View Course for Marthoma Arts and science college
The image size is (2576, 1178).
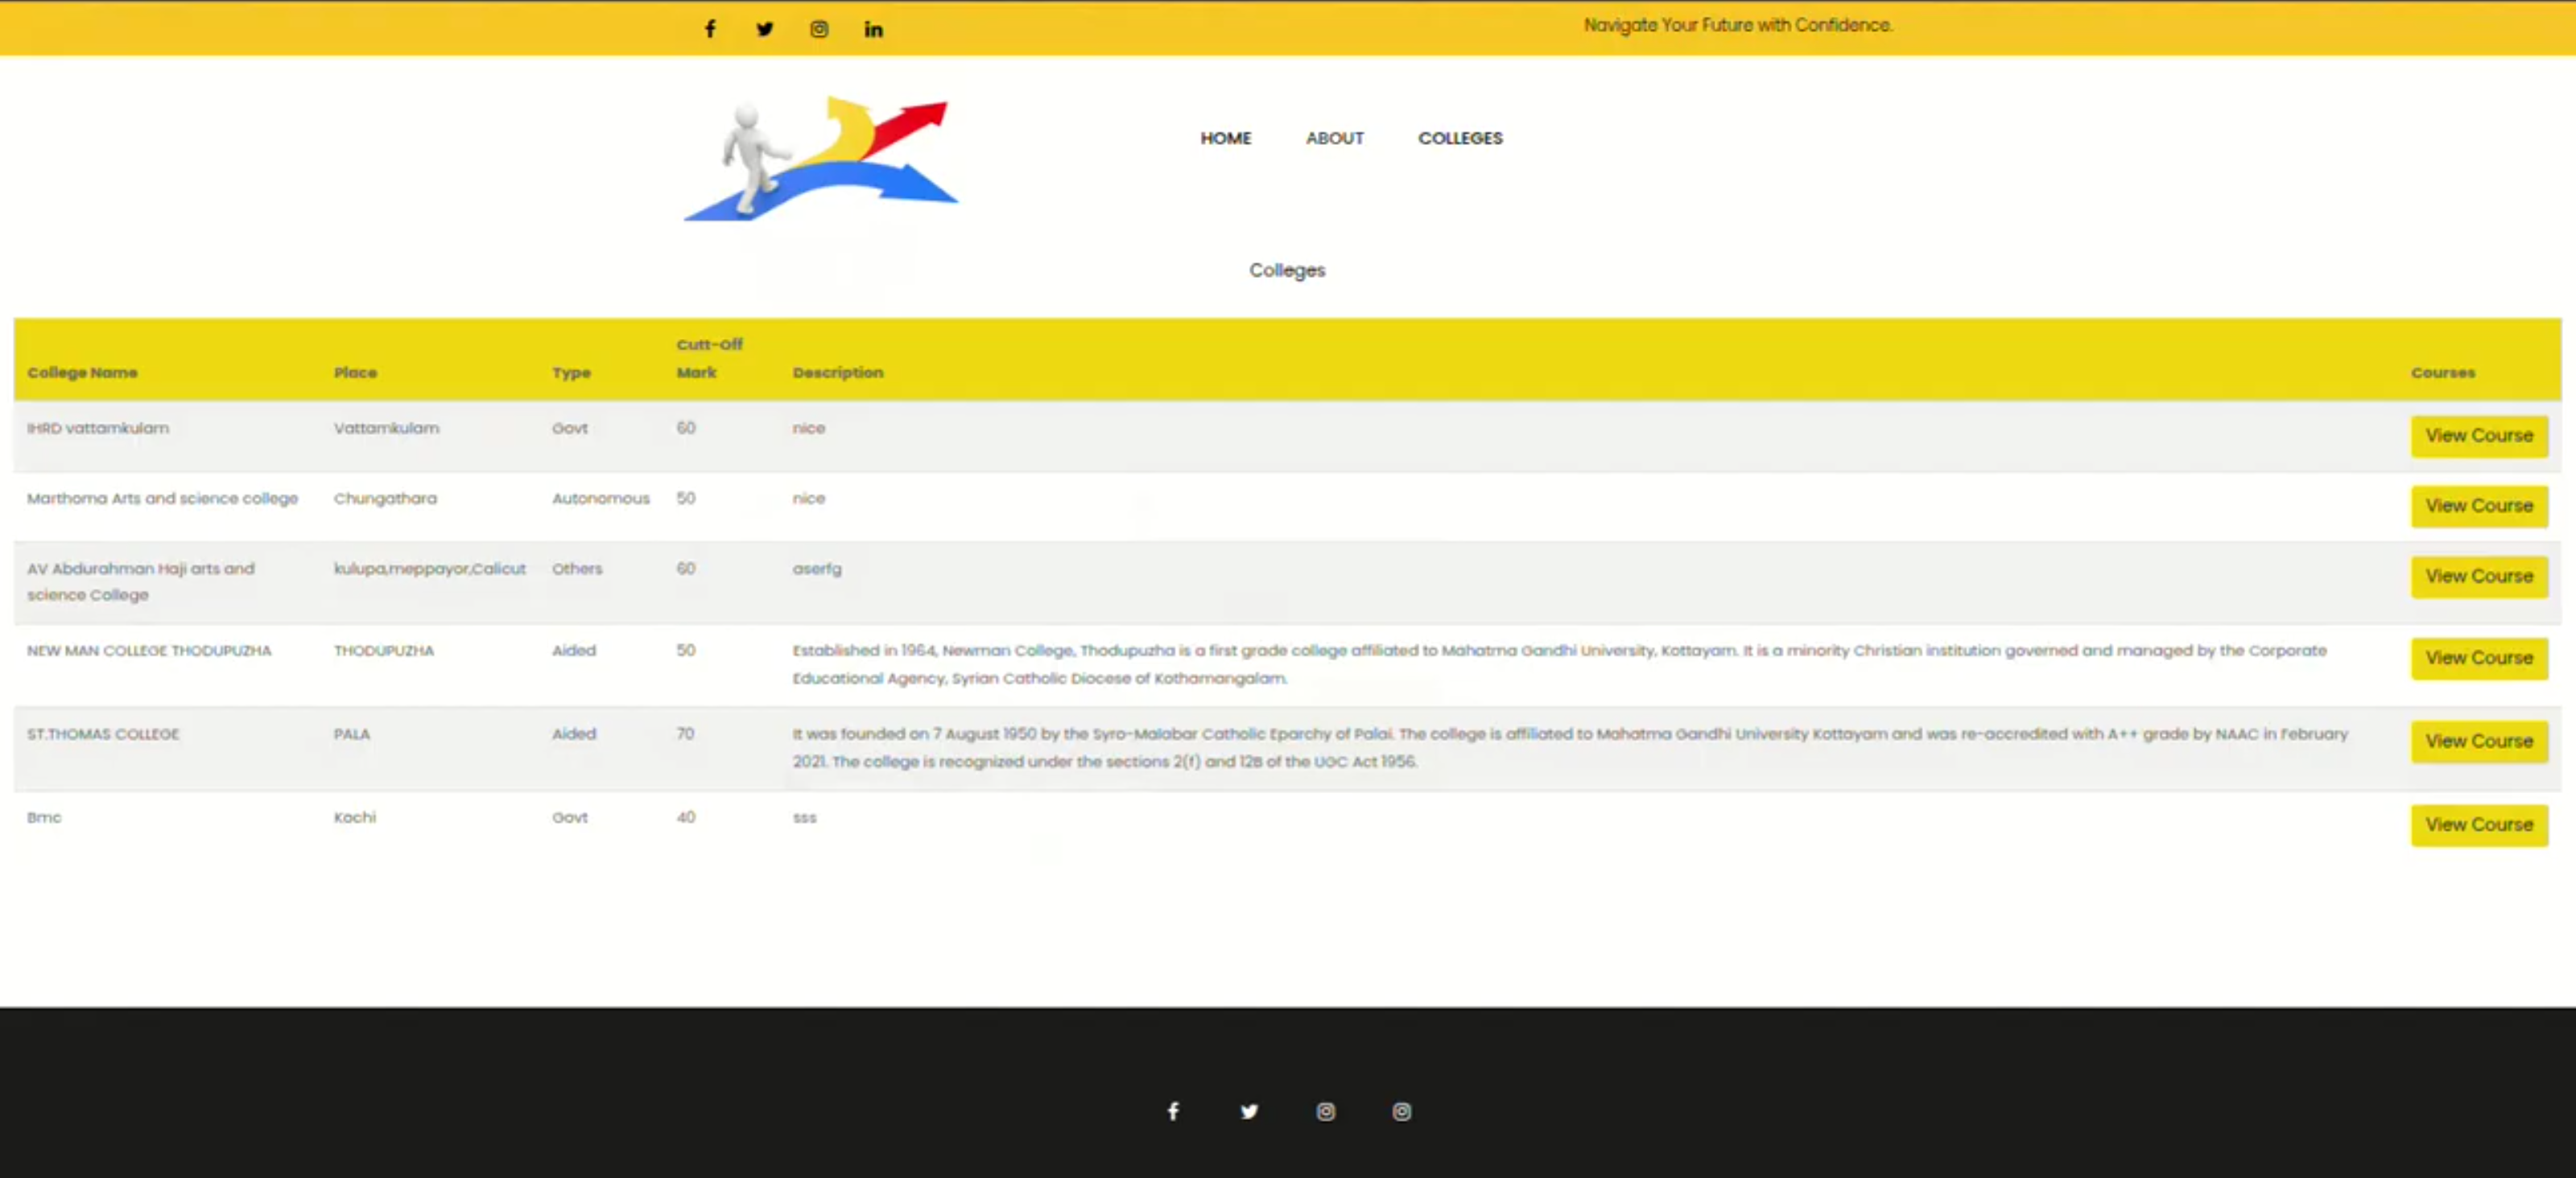(x=2479, y=506)
